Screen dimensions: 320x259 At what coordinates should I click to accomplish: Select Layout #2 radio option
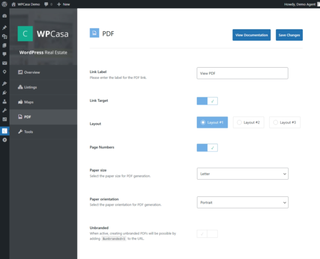point(249,123)
